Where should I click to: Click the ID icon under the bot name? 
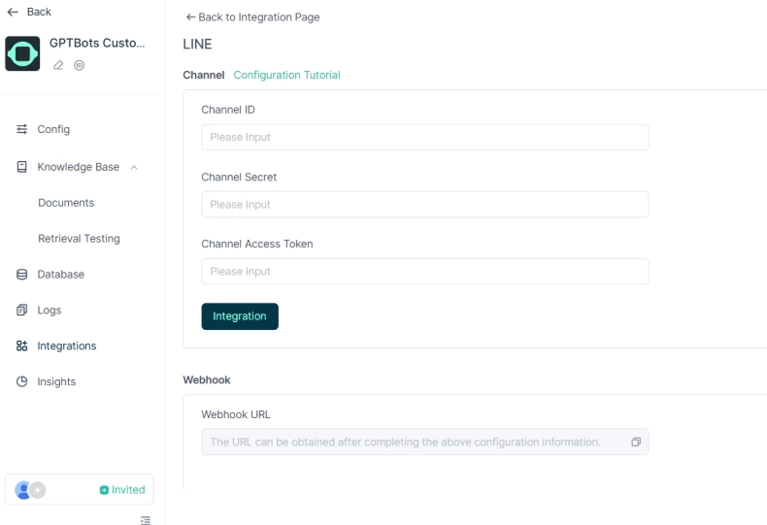[79, 65]
